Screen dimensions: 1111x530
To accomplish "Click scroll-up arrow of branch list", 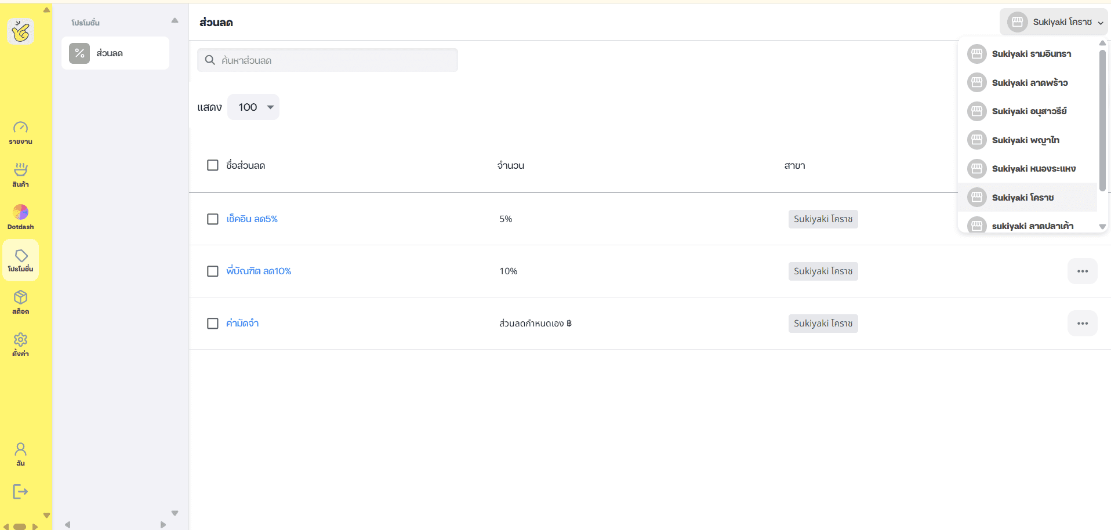I will pos(1102,43).
